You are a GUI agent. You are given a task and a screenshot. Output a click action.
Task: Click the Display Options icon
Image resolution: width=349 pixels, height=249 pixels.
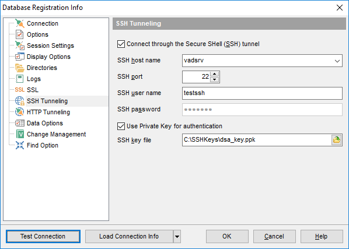tap(20, 57)
